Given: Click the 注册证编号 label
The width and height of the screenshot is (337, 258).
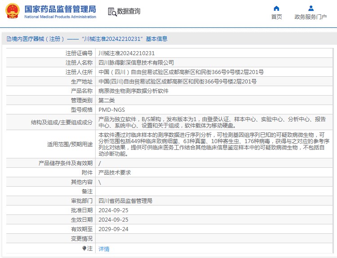Looking at the screenshot, I should click(79, 53).
